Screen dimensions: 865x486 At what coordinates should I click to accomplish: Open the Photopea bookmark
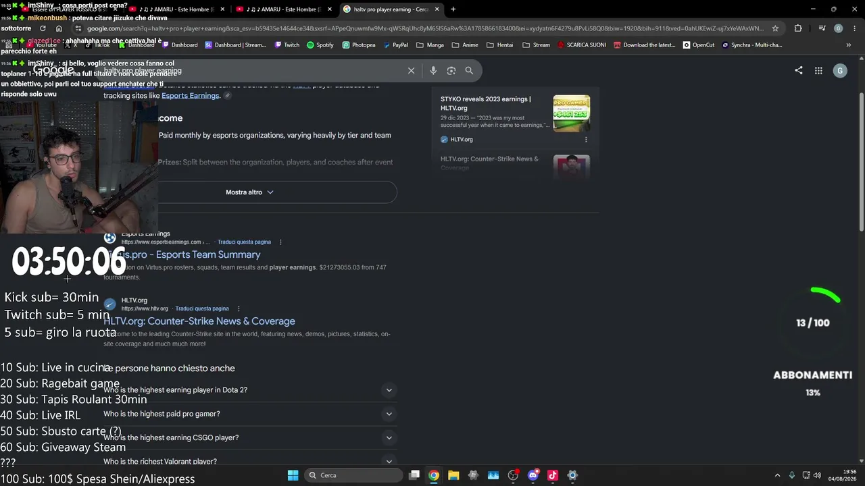coord(359,45)
